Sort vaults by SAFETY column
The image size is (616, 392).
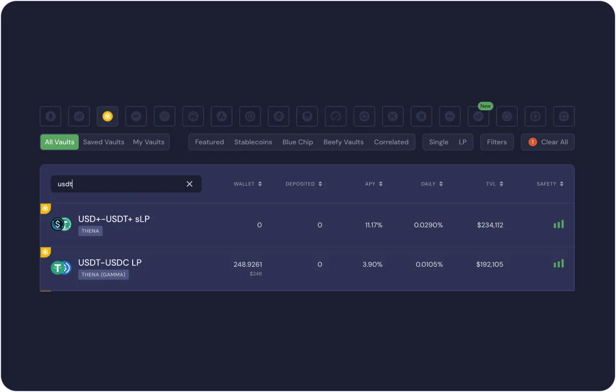tap(550, 184)
